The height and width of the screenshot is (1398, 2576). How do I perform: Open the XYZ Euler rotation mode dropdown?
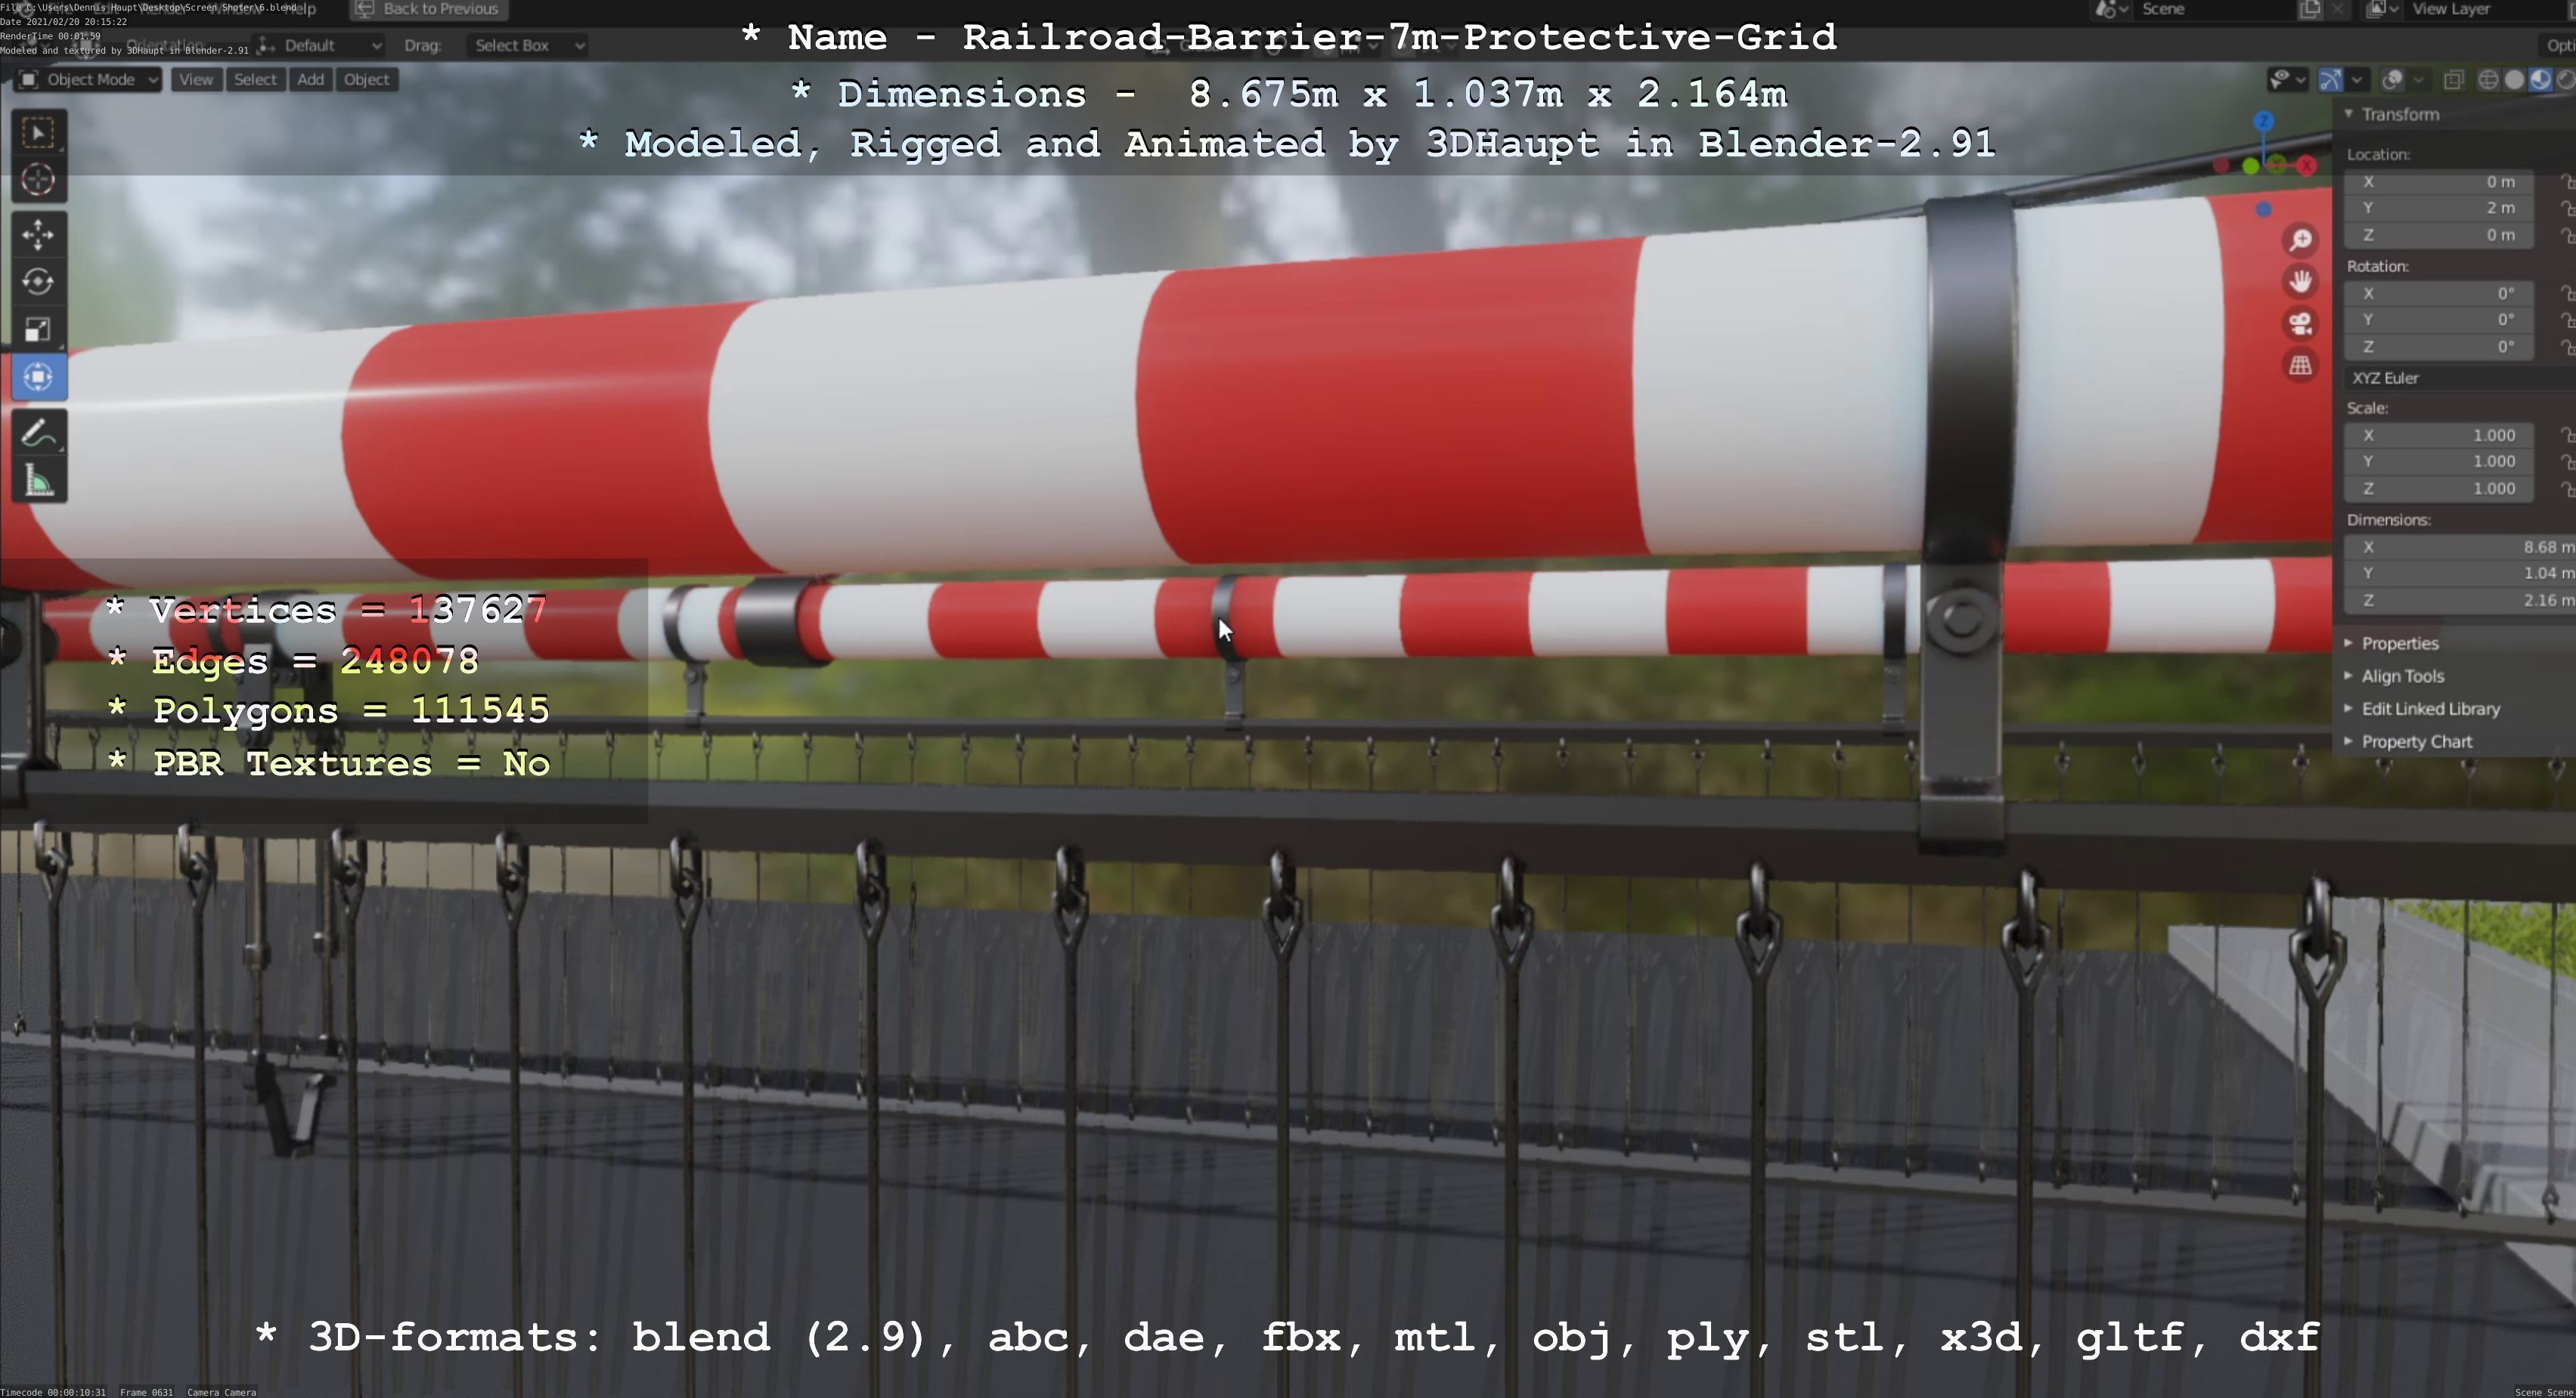pyautogui.click(x=2460, y=378)
